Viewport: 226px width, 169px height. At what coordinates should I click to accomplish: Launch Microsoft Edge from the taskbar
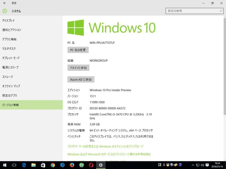point(24,165)
